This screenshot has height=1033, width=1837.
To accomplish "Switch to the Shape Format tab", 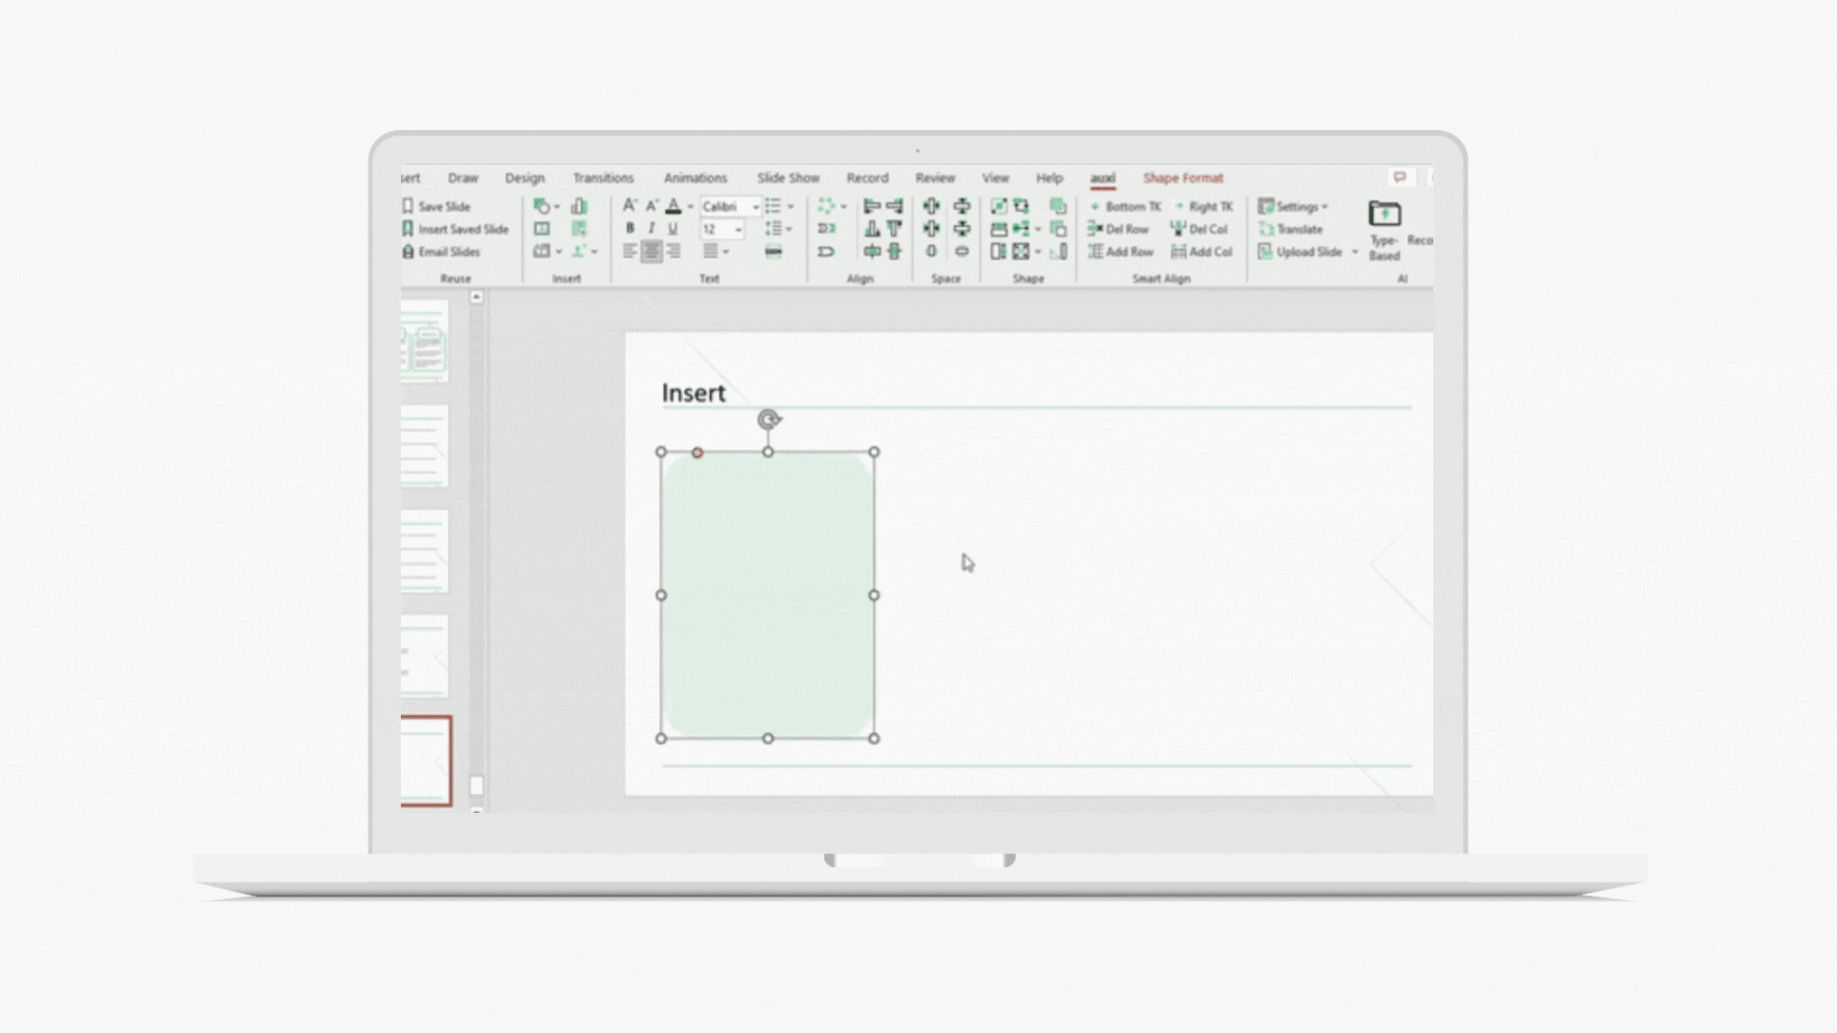I will (1183, 178).
